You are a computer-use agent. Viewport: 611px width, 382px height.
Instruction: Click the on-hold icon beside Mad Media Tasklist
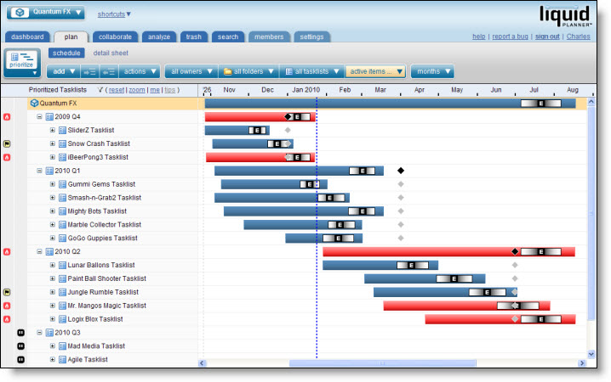pos(20,346)
